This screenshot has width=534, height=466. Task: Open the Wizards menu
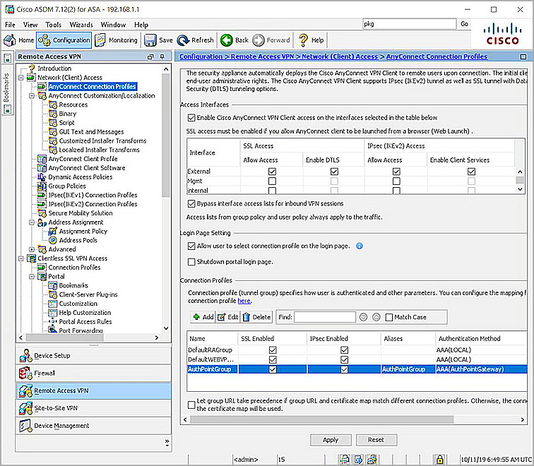pos(81,25)
